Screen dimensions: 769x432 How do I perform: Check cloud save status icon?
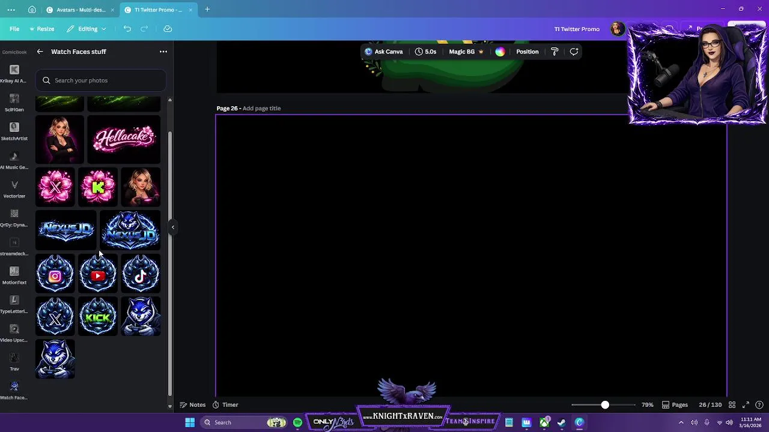(x=168, y=29)
